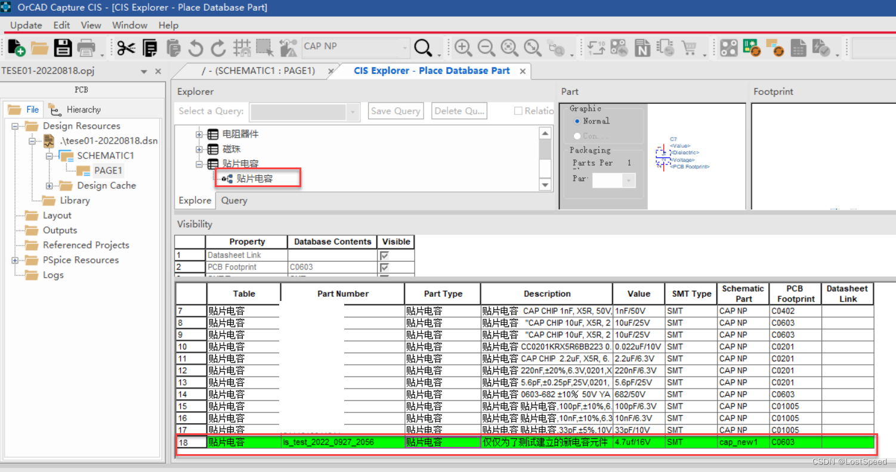The image size is (896, 472).
Task: Click the new document icon in toolbar
Action: (x=16, y=48)
